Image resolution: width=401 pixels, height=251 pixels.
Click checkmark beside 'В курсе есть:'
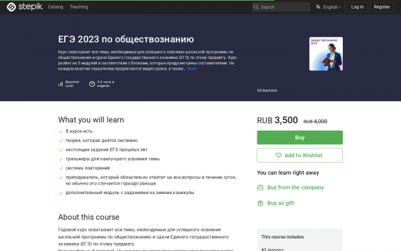coord(61,132)
